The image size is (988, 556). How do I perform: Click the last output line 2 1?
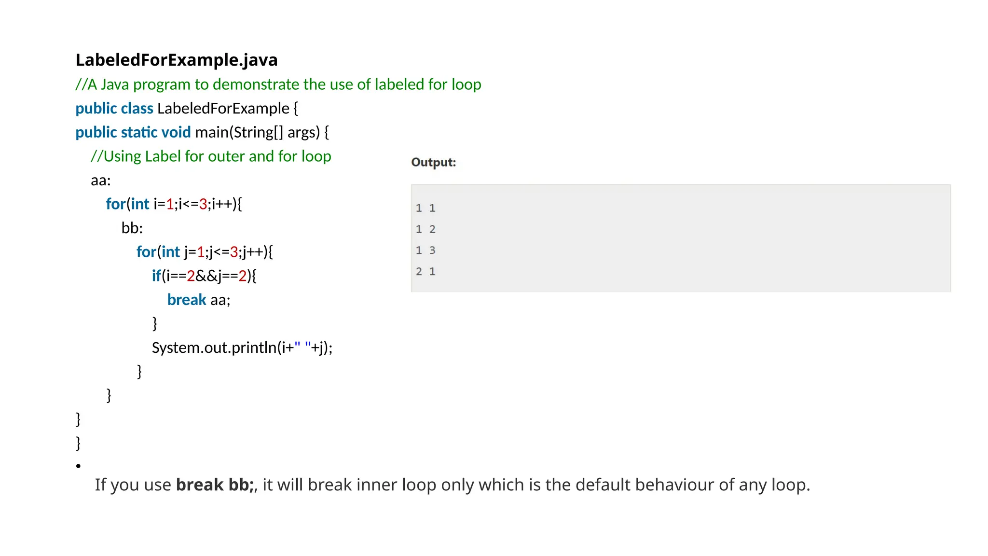point(425,272)
